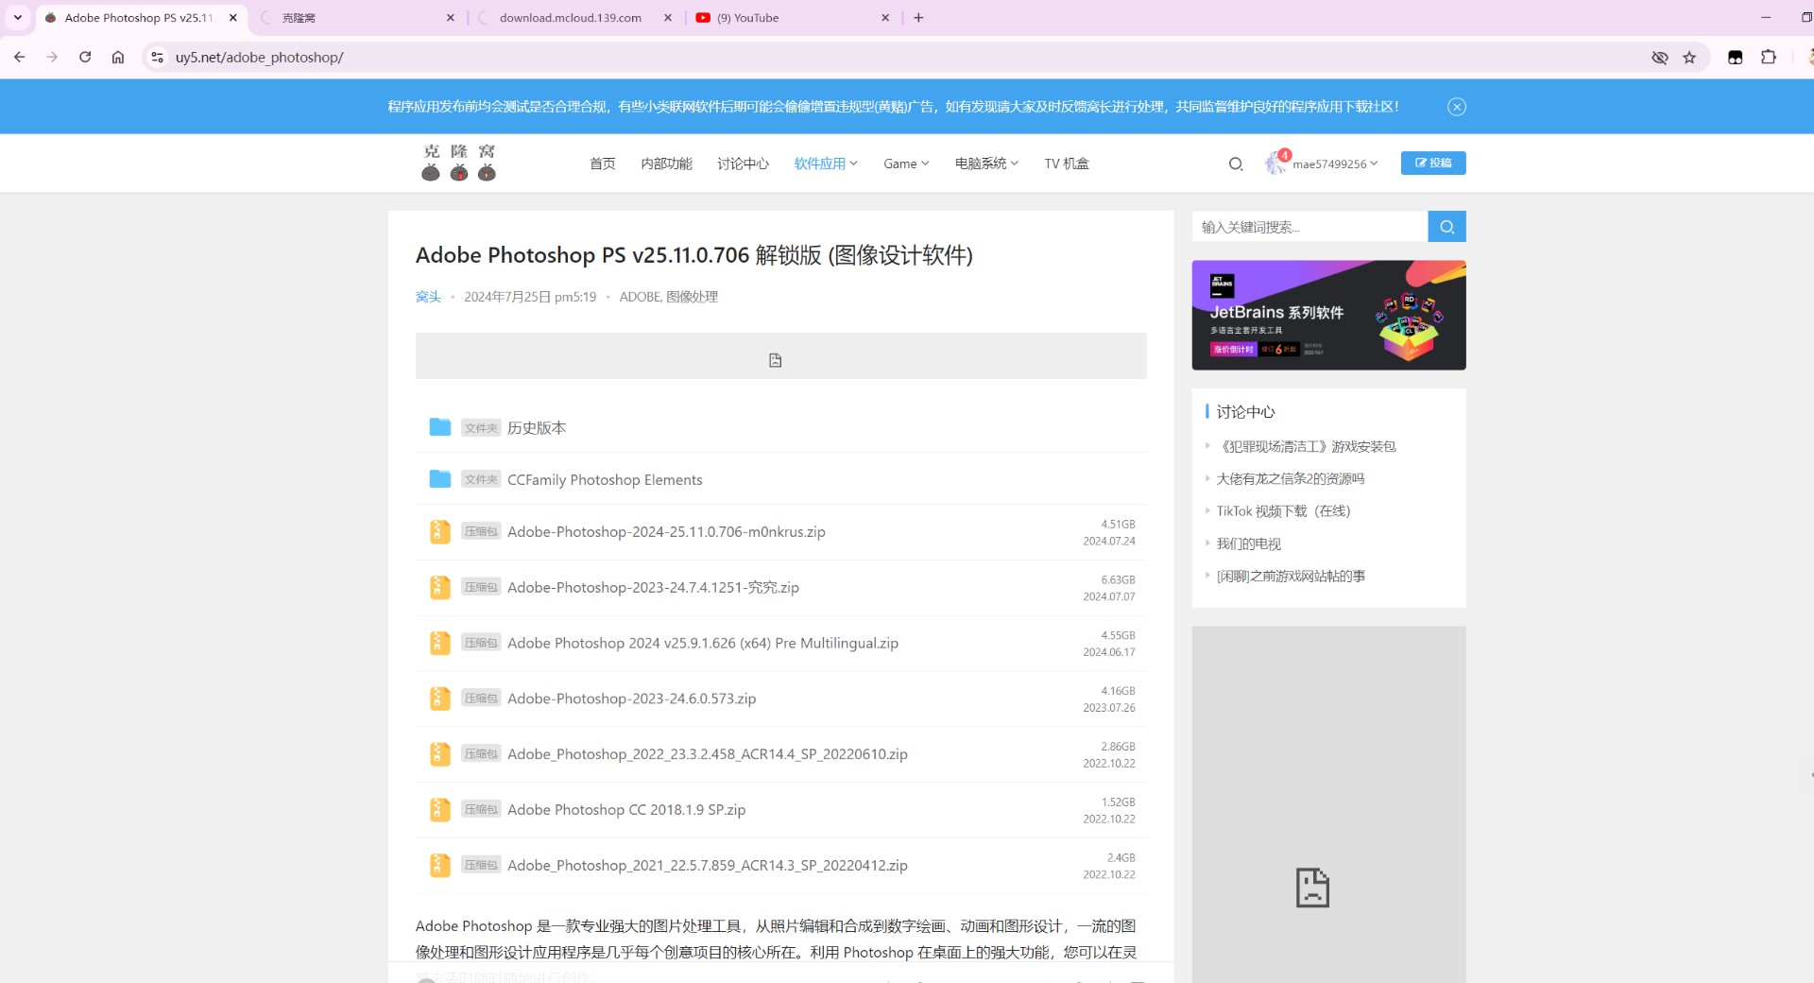1814x983 pixels.
Task: Click Adobe-Photoshop-2023-24.7.4.1251 zip file
Action: pyautogui.click(x=653, y=587)
